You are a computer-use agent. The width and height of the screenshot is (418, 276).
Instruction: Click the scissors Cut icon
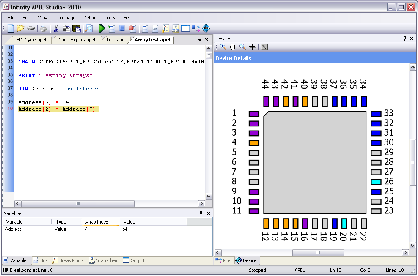55,29
